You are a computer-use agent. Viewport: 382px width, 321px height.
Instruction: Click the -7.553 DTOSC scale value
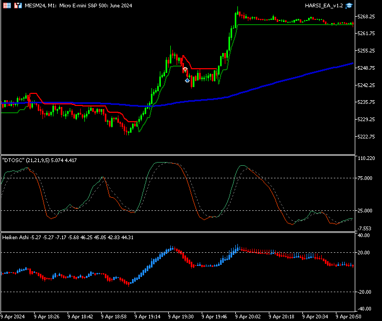coord(364,229)
